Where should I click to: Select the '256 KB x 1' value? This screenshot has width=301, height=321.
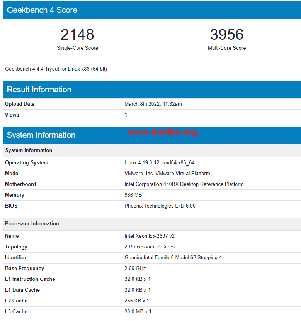[x=137, y=301]
